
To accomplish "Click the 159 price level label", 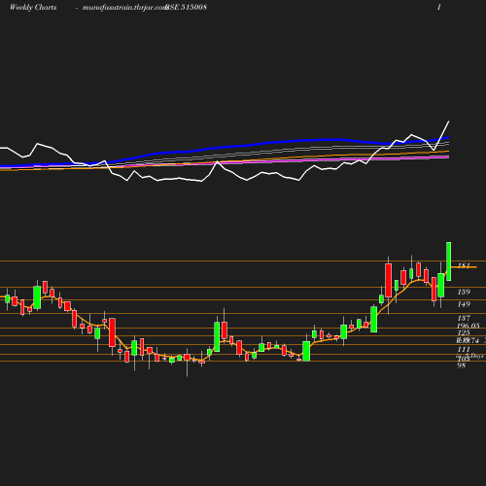I will (x=464, y=292).
